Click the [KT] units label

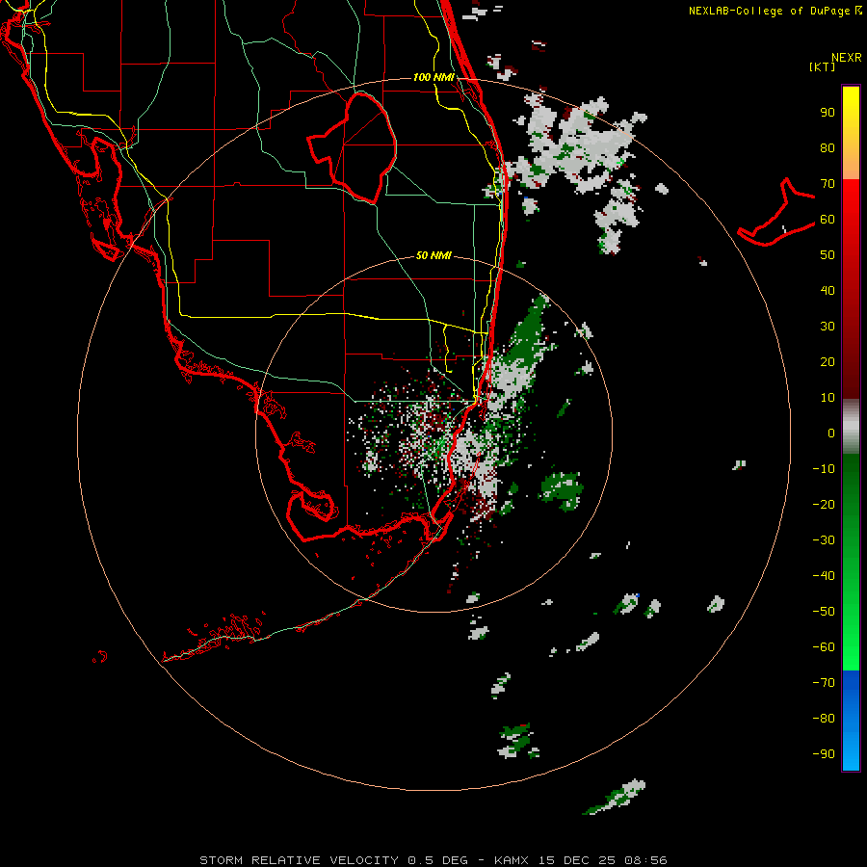point(823,66)
